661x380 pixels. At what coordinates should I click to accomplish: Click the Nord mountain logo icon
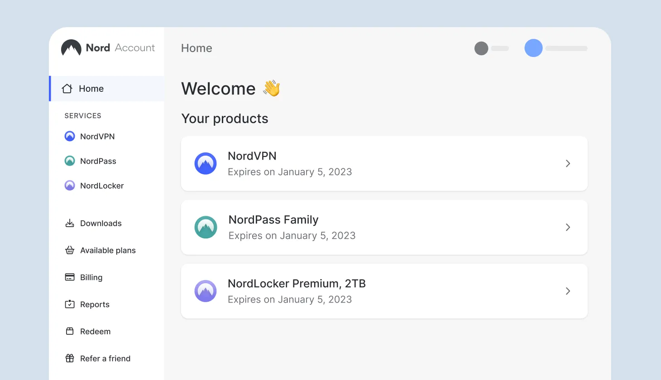(x=71, y=48)
